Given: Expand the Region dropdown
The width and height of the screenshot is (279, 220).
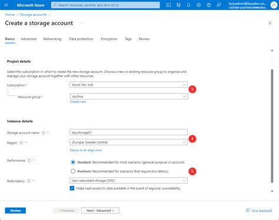Looking at the screenshot, I should tap(128, 142).
